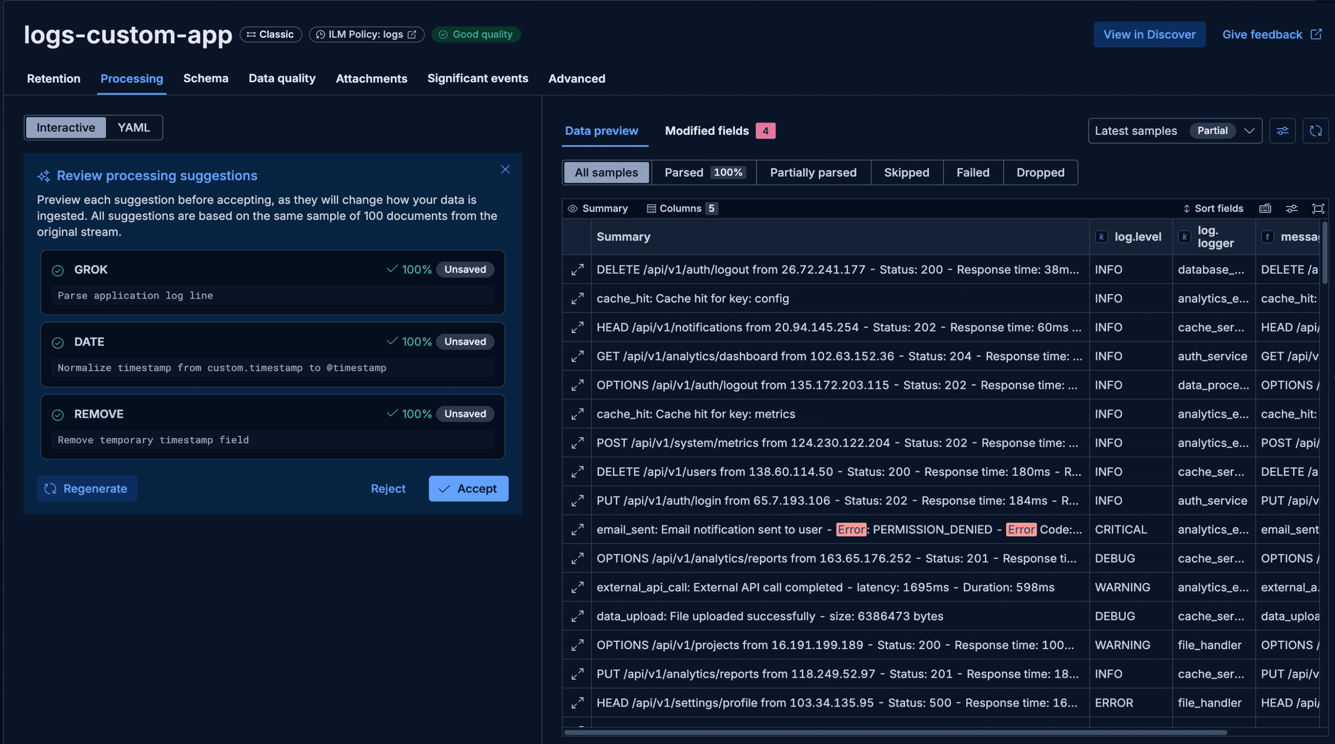Click the grid controls icon next to Sort fields
Viewport: 1335px width, 744px height.
[1291, 208]
